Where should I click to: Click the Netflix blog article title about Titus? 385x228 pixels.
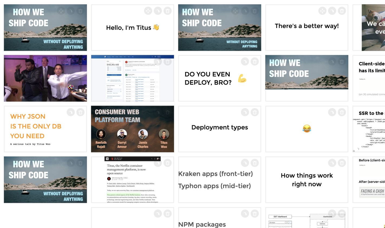point(126,169)
